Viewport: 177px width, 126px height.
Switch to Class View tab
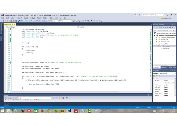[x=172, y=68]
